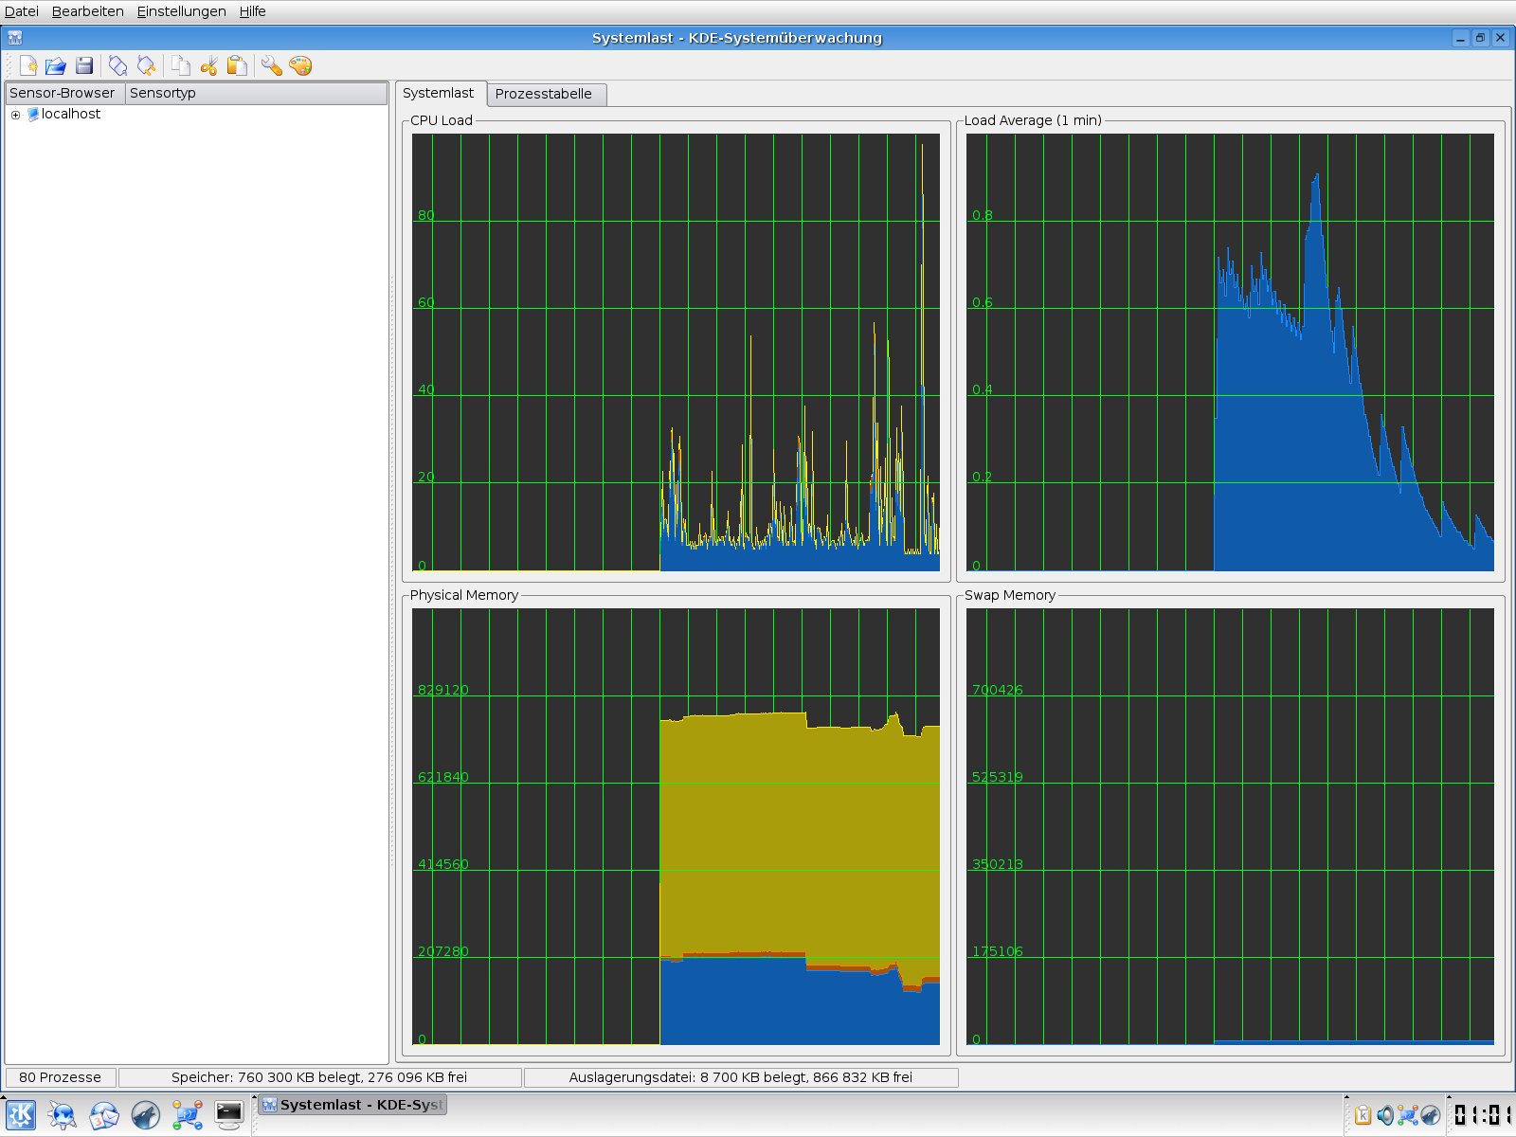Click the localhost computer icon
1516x1137 pixels.
(x=33, y=114)
